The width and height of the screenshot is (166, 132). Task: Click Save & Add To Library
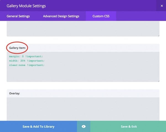pyautogui.click(x=38, y=126)
